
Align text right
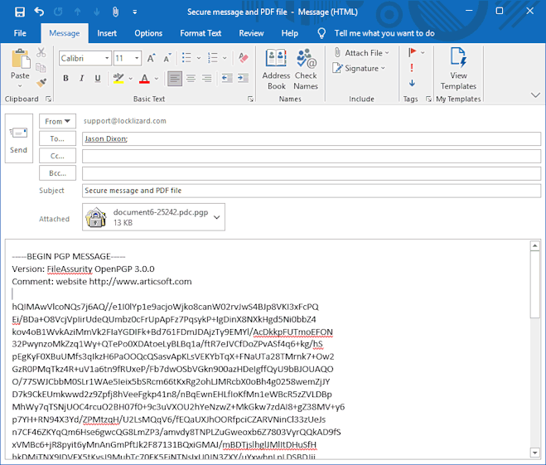click(x=207, y=78)
